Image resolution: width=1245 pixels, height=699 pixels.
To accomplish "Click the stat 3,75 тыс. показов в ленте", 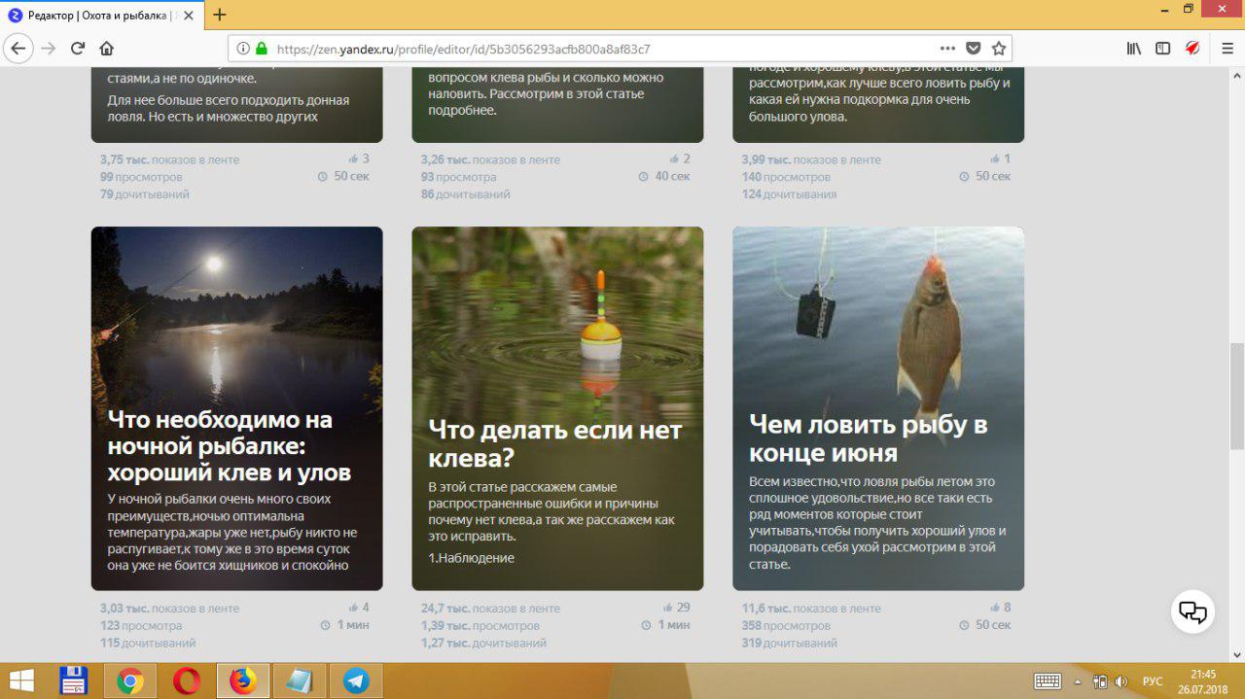I will pyautogui.click(x=169, y=159).
